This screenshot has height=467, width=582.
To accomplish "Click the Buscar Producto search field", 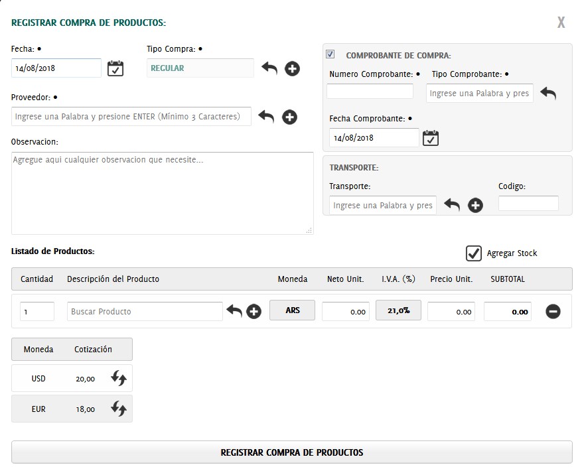I will tap(145, 311).
